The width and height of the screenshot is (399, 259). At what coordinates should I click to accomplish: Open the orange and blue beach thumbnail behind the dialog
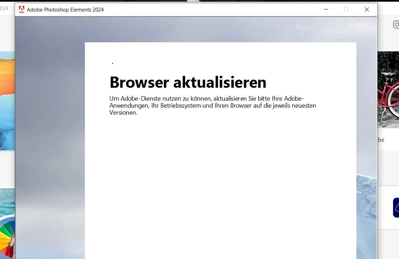tap(7, 101)
